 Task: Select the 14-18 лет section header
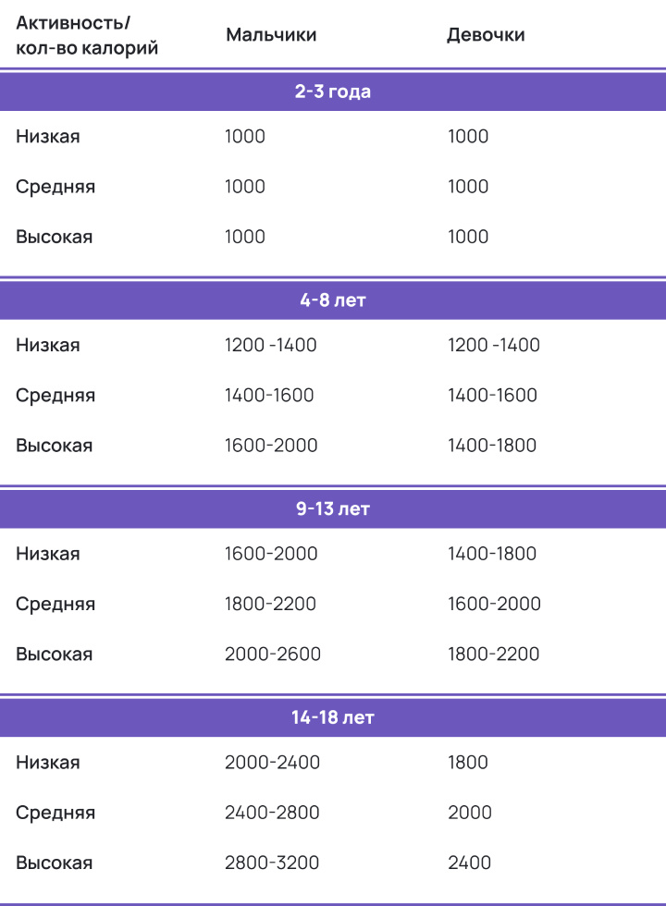(x=333, y=717)
